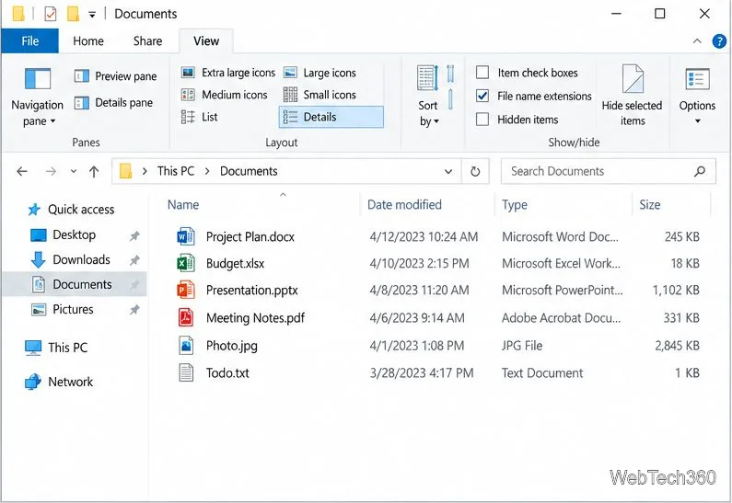This screenshot has width=732, height=503.
Task: Select Quick access in navigation pane
Action: (x=71, y=210)
